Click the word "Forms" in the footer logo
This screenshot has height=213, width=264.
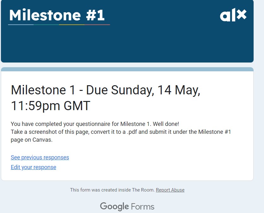click(142, 207)
